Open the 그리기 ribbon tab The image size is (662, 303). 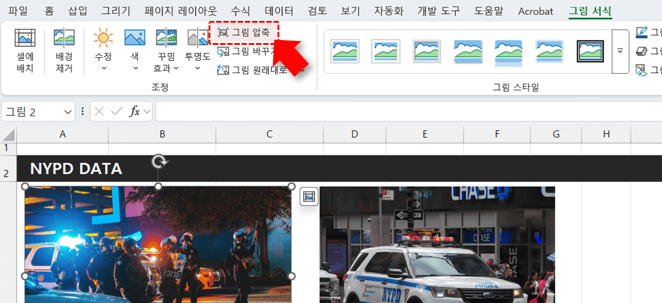click(x=116, y=10)
